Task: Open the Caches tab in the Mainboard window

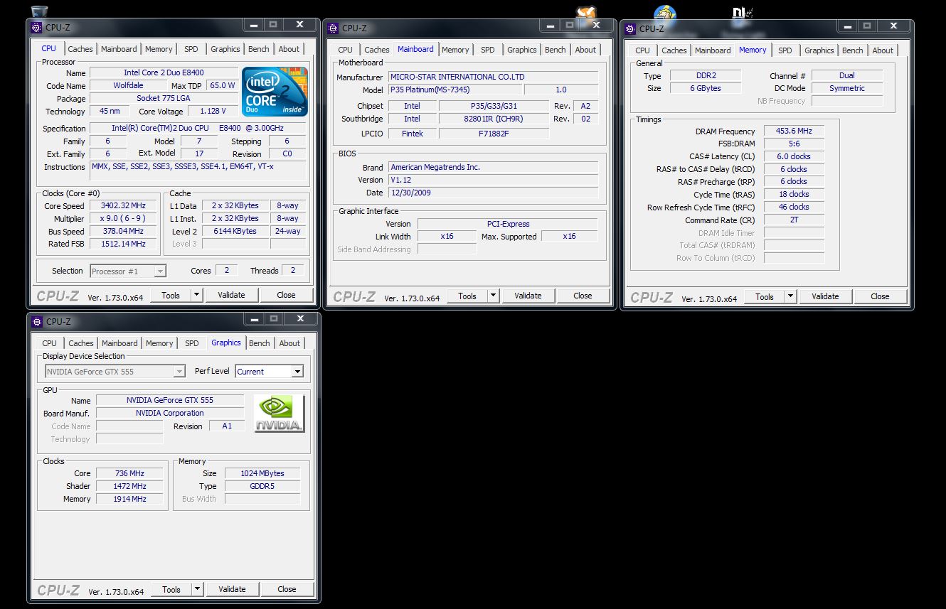Action: coord(377,50)
